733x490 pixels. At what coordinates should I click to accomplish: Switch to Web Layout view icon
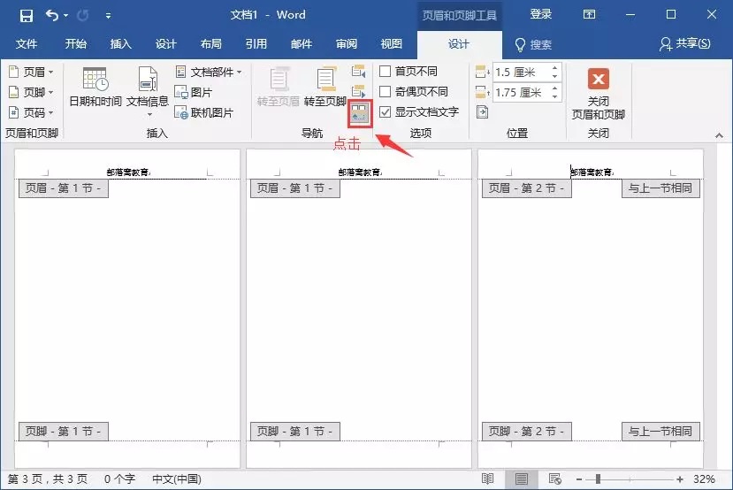coord(555,479)
